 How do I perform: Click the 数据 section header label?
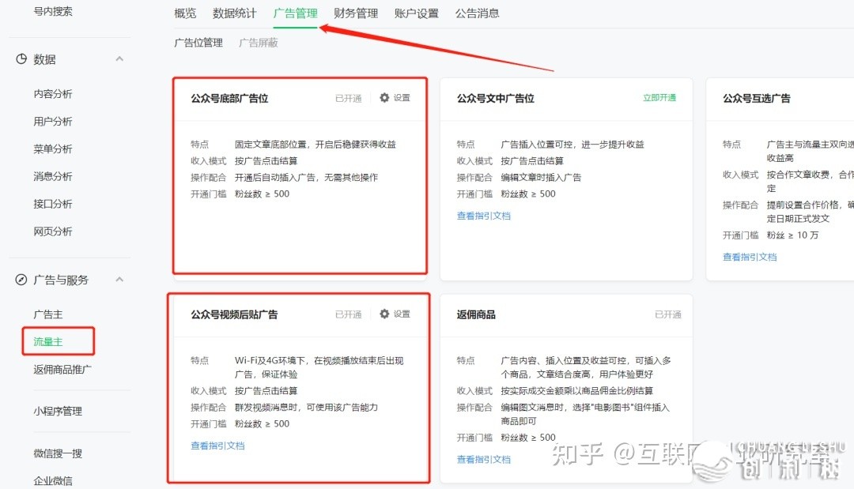(44, 58)
